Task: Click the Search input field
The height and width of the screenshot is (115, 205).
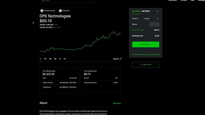Action: click(67, 1)
